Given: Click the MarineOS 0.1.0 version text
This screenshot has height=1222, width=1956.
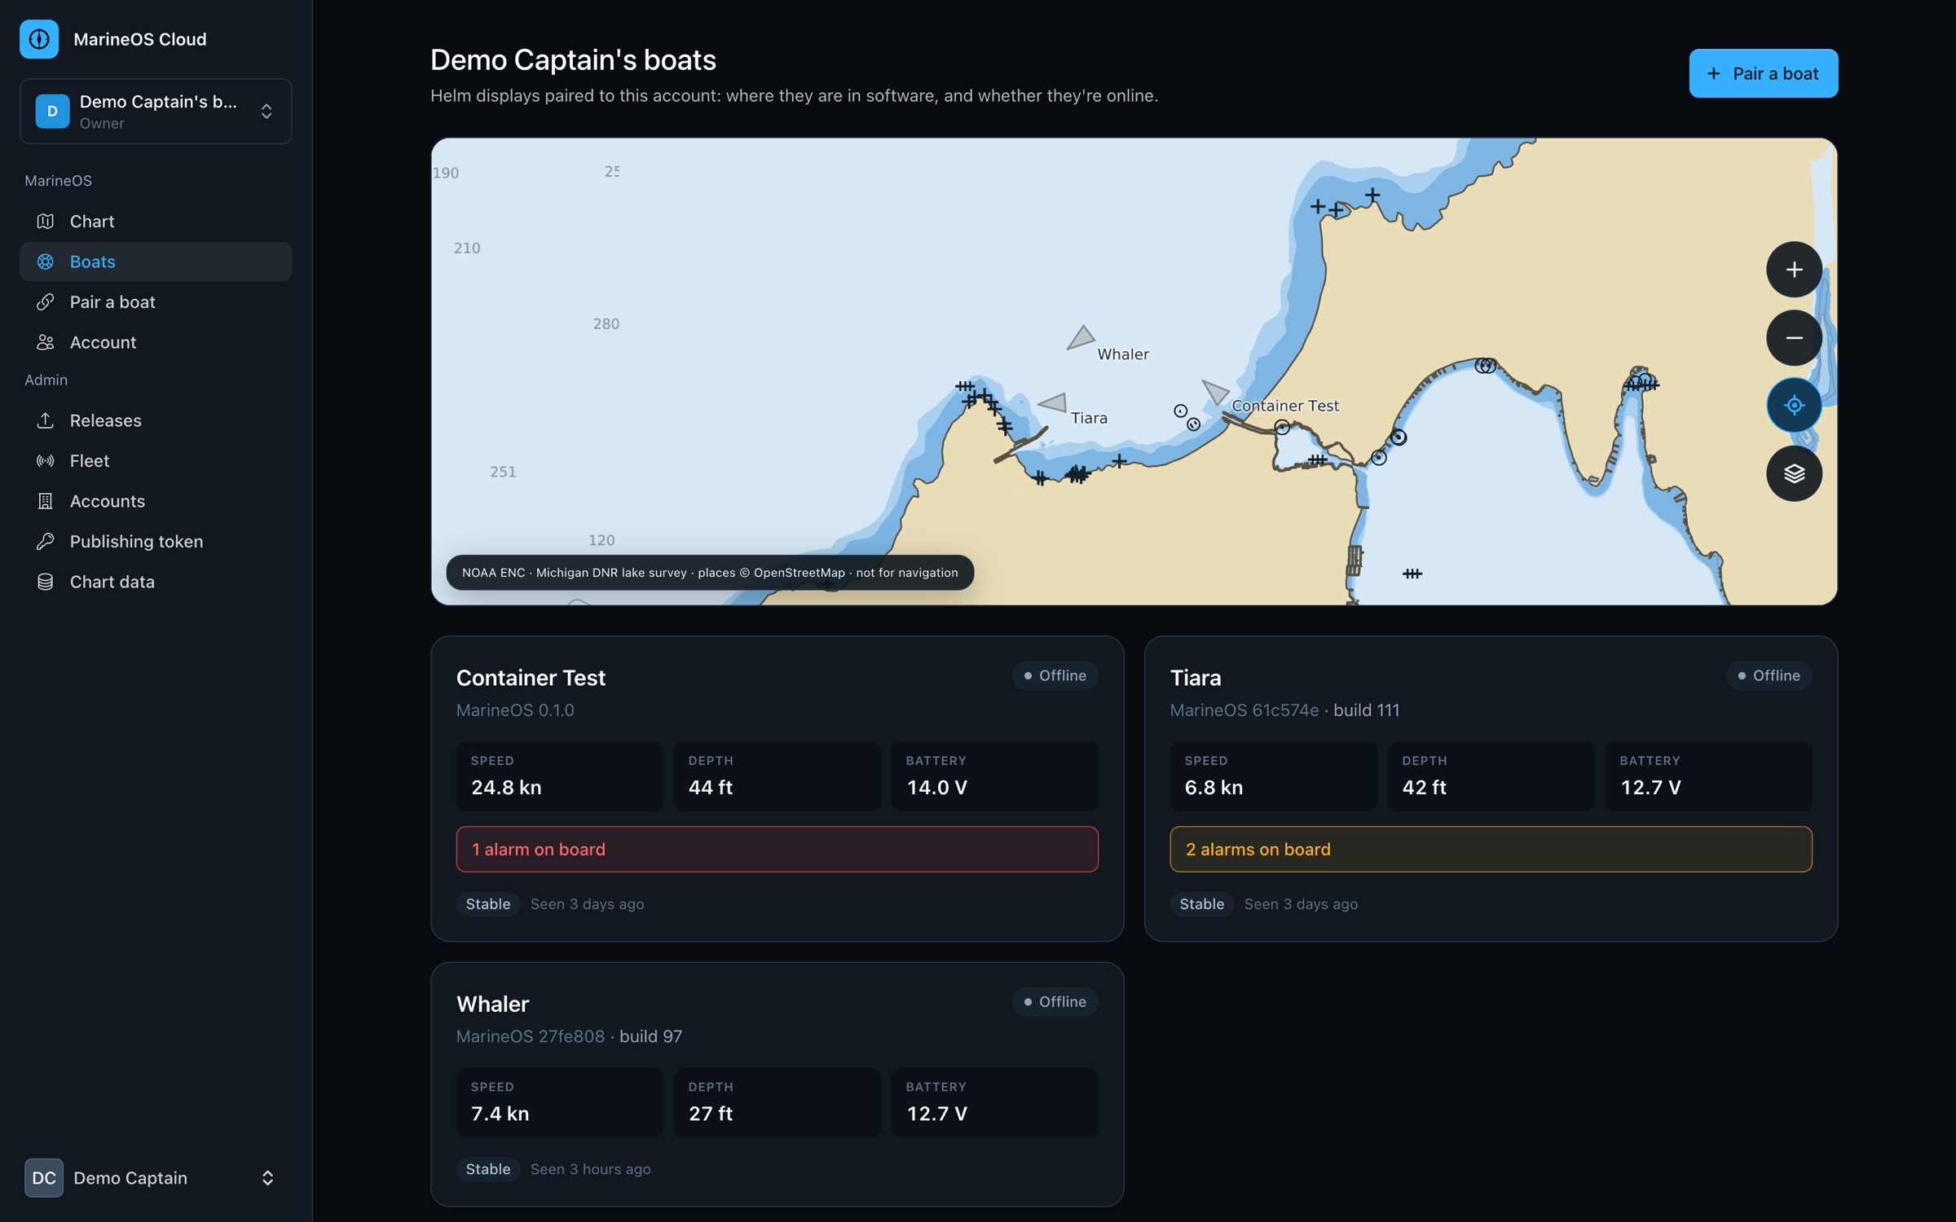Looking at the screenshot, I should [515, 710].
